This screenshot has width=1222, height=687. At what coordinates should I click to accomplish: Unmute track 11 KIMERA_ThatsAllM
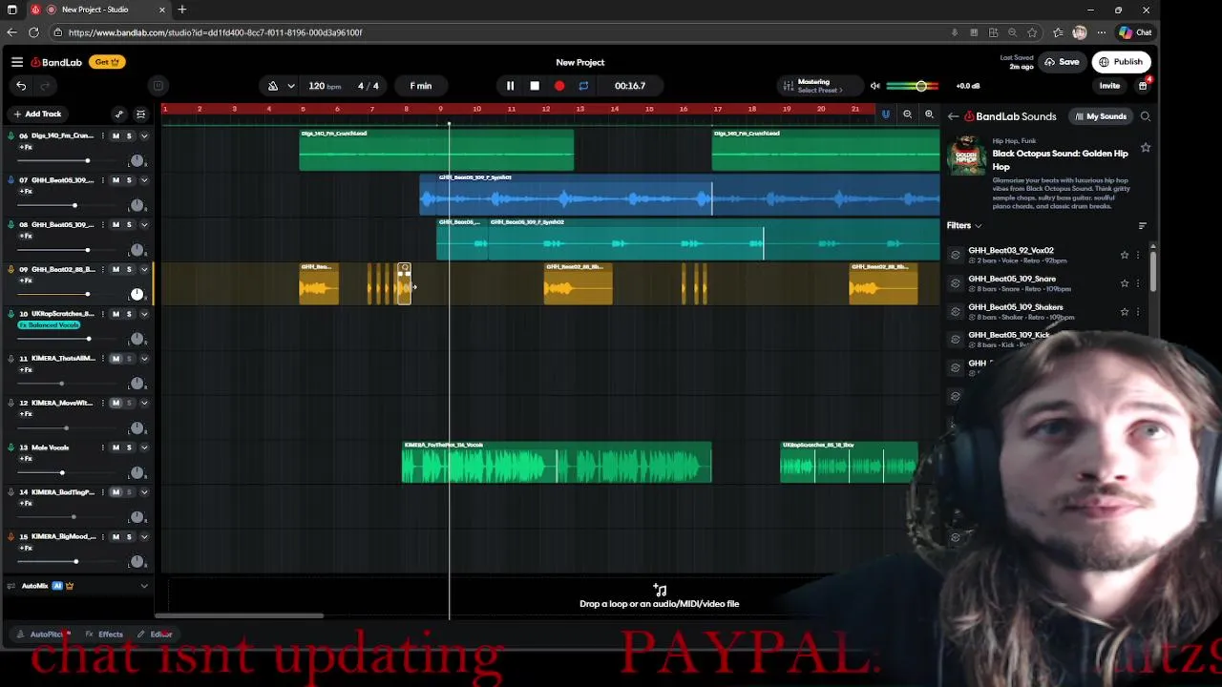click(x=116, y=359)
